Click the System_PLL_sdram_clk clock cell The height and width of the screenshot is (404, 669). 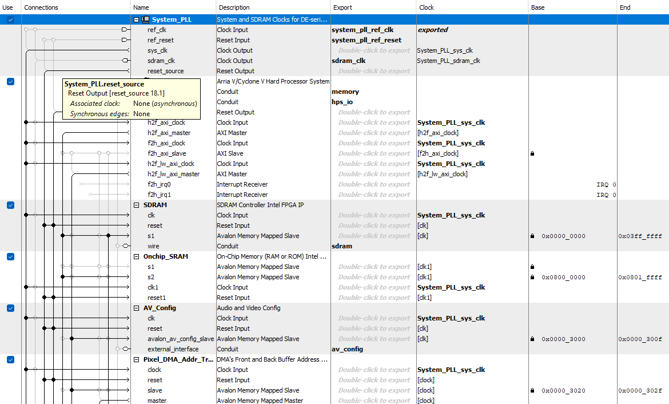coord(449,61)
